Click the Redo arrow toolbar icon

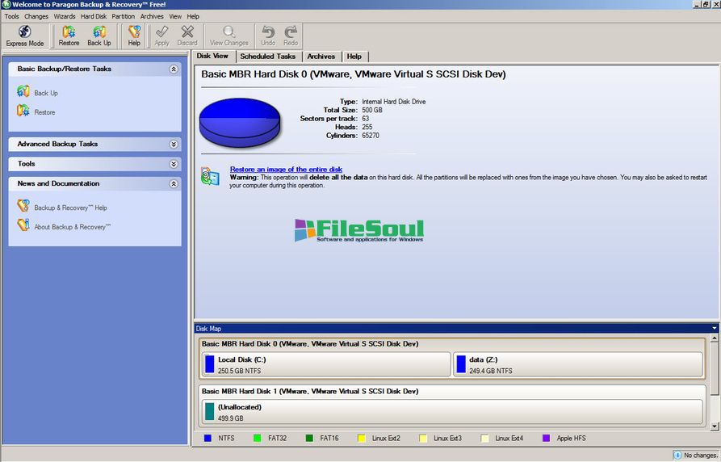291,32
